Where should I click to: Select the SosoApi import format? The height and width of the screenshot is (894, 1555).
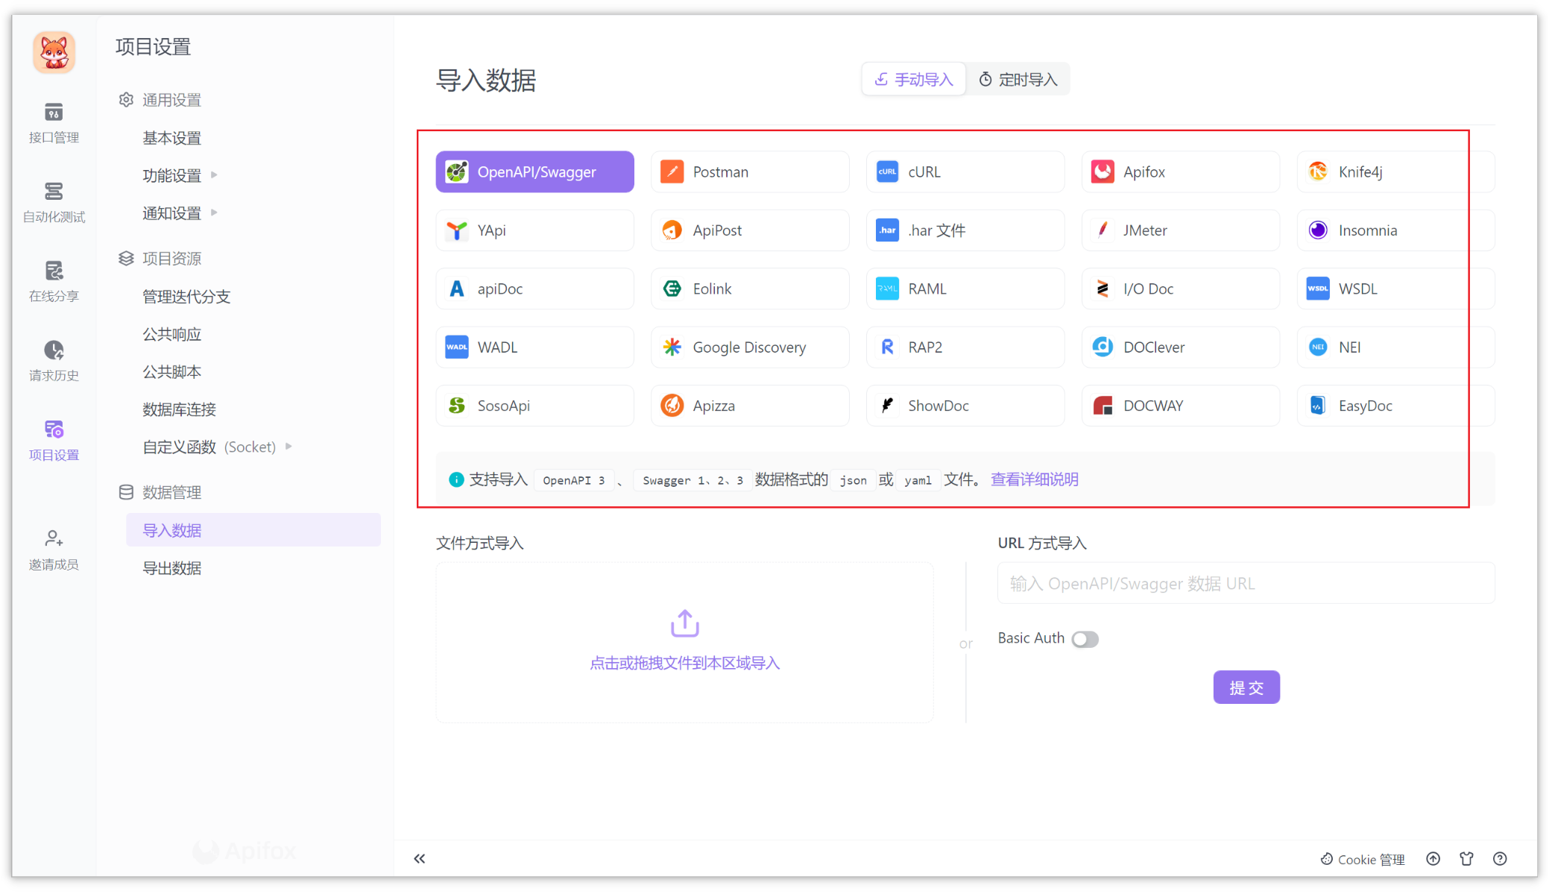pos(534,406)
